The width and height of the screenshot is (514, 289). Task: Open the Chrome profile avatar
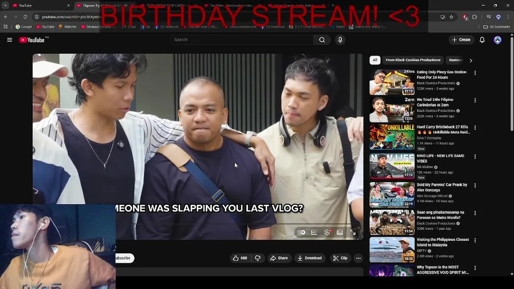(x=498, y=17)
